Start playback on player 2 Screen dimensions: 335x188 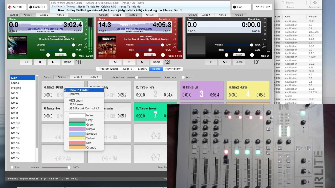coord(129,62)
